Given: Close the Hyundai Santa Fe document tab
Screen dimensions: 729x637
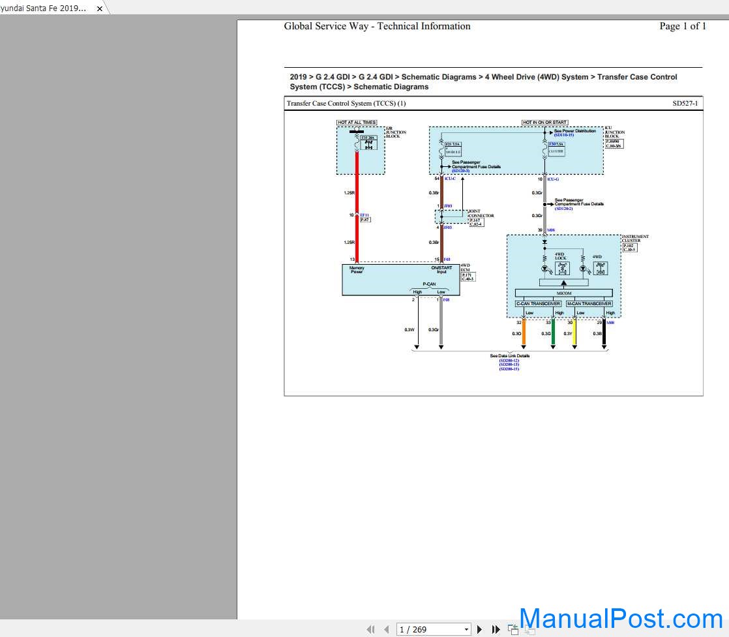Looking at the screenshot, I should point(100,8).
